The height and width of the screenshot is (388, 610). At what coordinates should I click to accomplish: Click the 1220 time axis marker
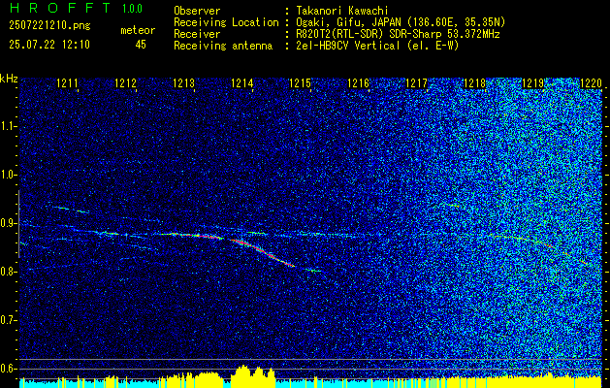(x=591, y=82)
